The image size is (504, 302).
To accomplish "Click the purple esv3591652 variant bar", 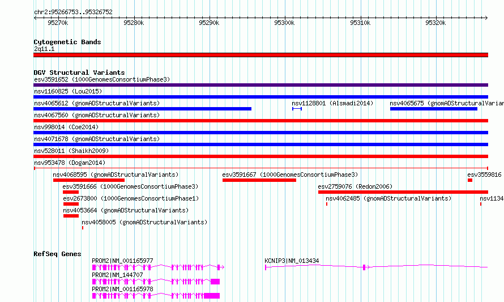I will pyautogui.click(x=260, y=85).
